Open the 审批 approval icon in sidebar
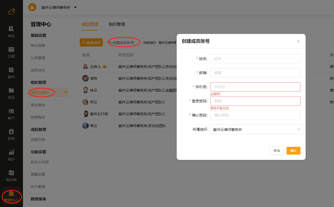 tap(11, 29)
